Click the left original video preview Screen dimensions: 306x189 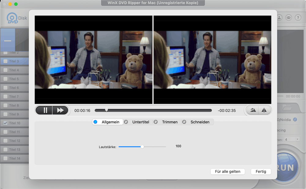point(93,60)
